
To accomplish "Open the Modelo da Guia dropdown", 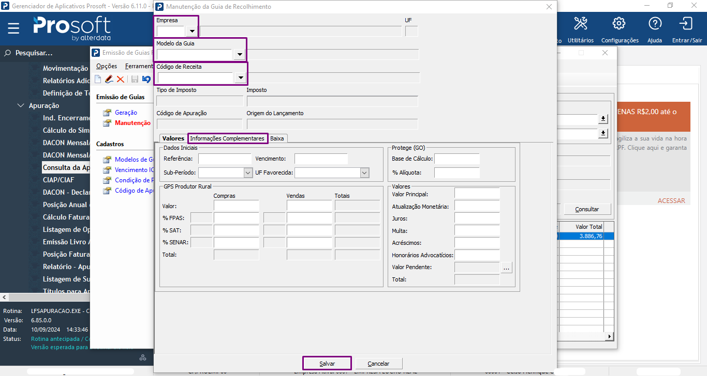I will point(239,54).
